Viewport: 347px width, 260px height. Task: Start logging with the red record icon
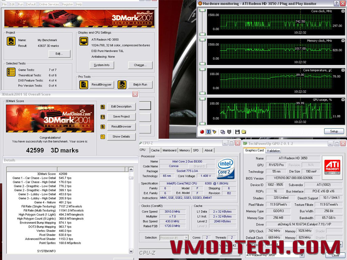tap(202, 132)
